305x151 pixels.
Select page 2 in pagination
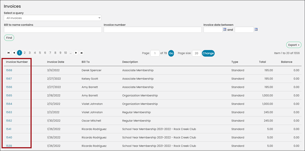25,53
